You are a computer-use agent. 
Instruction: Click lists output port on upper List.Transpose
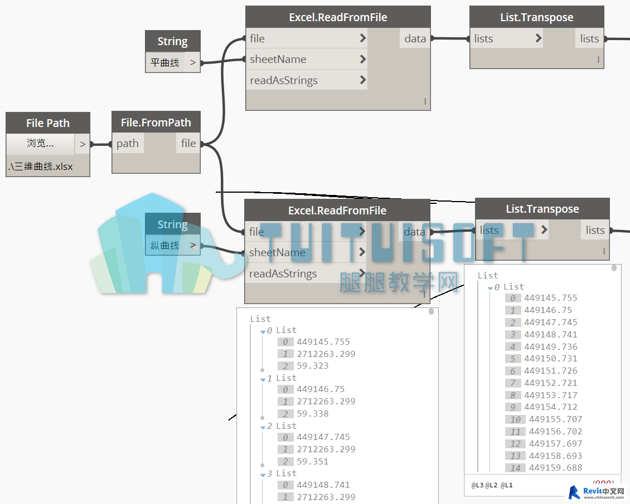click(589, 38)
